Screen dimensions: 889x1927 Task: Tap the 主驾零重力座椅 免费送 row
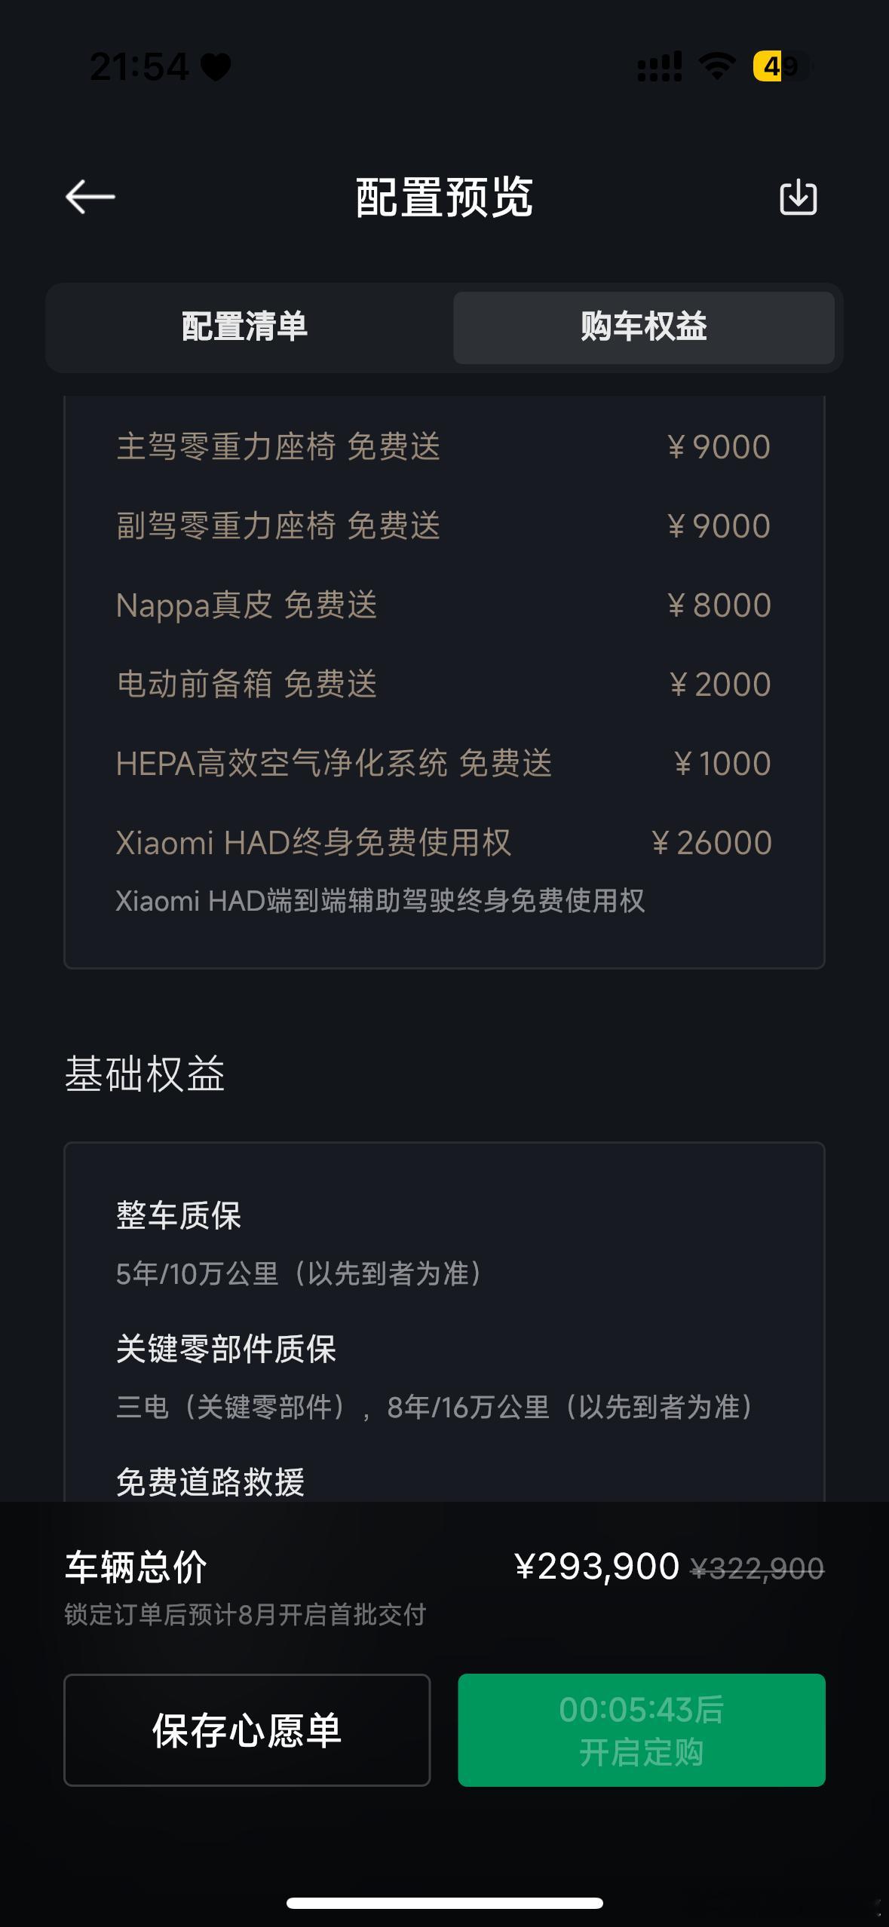coord(444,447)
